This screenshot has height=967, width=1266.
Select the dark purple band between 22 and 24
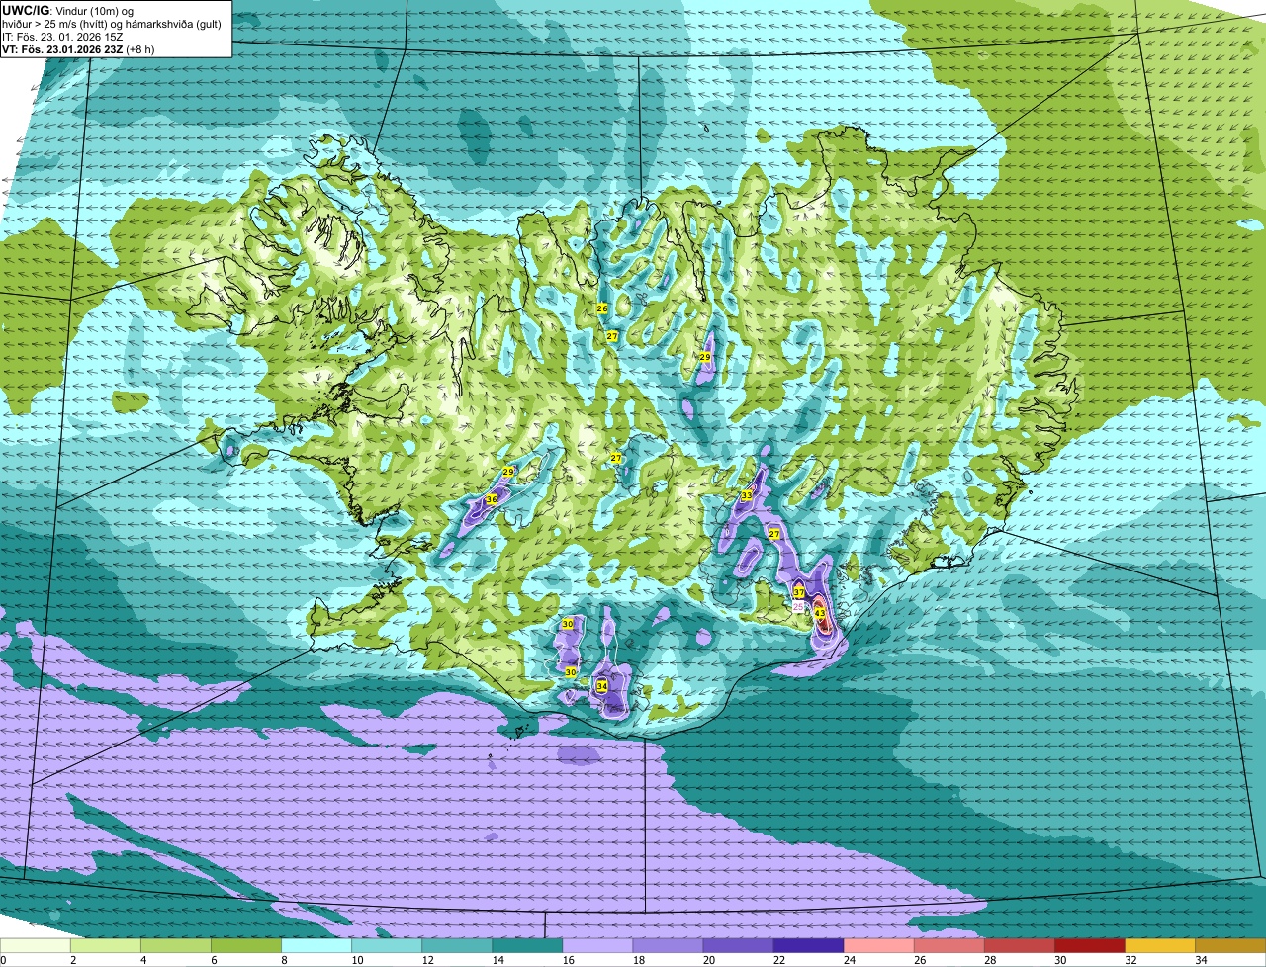point(808,946)
